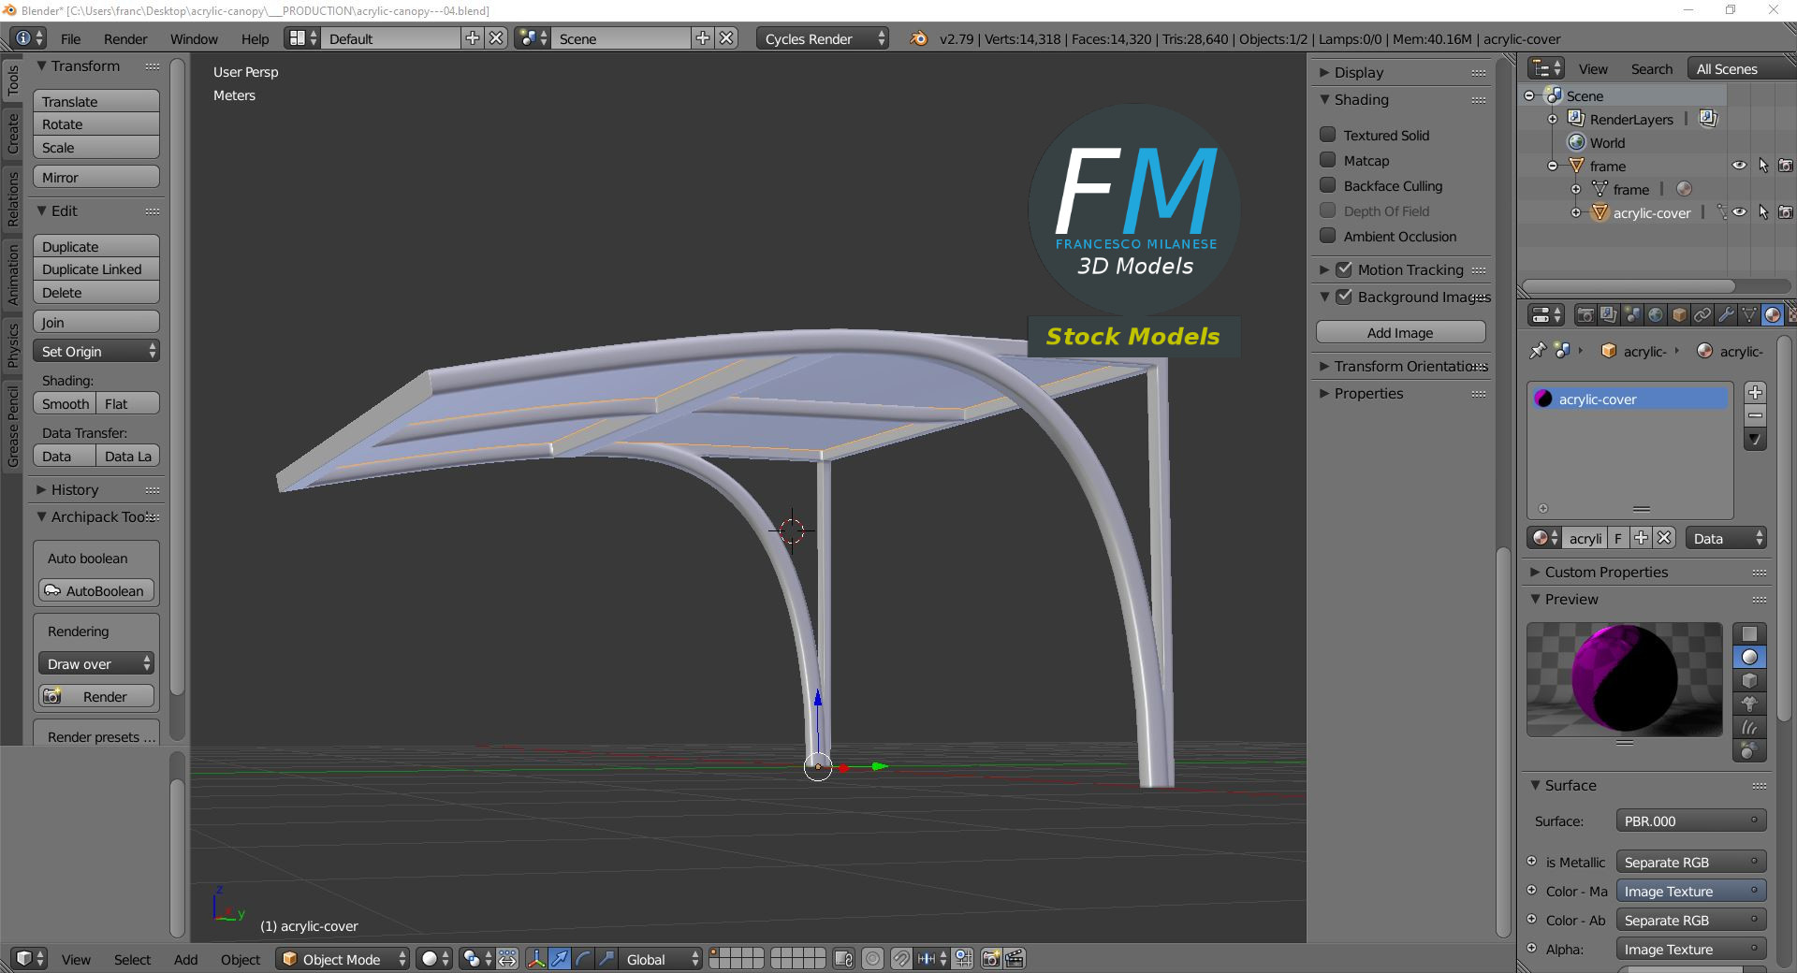Select the Render properties camera icon

tap(1585, 314)
